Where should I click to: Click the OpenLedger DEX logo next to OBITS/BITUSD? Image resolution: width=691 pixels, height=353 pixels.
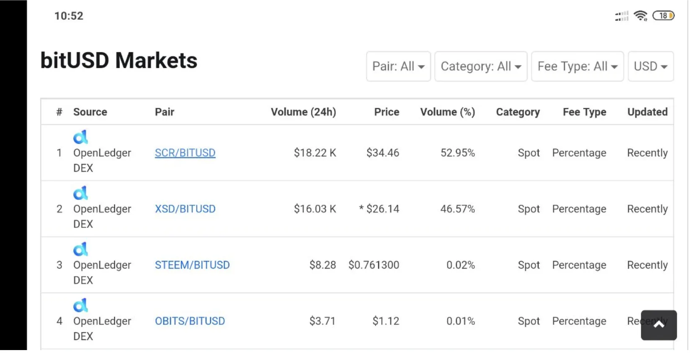click(x=80, y=305)
